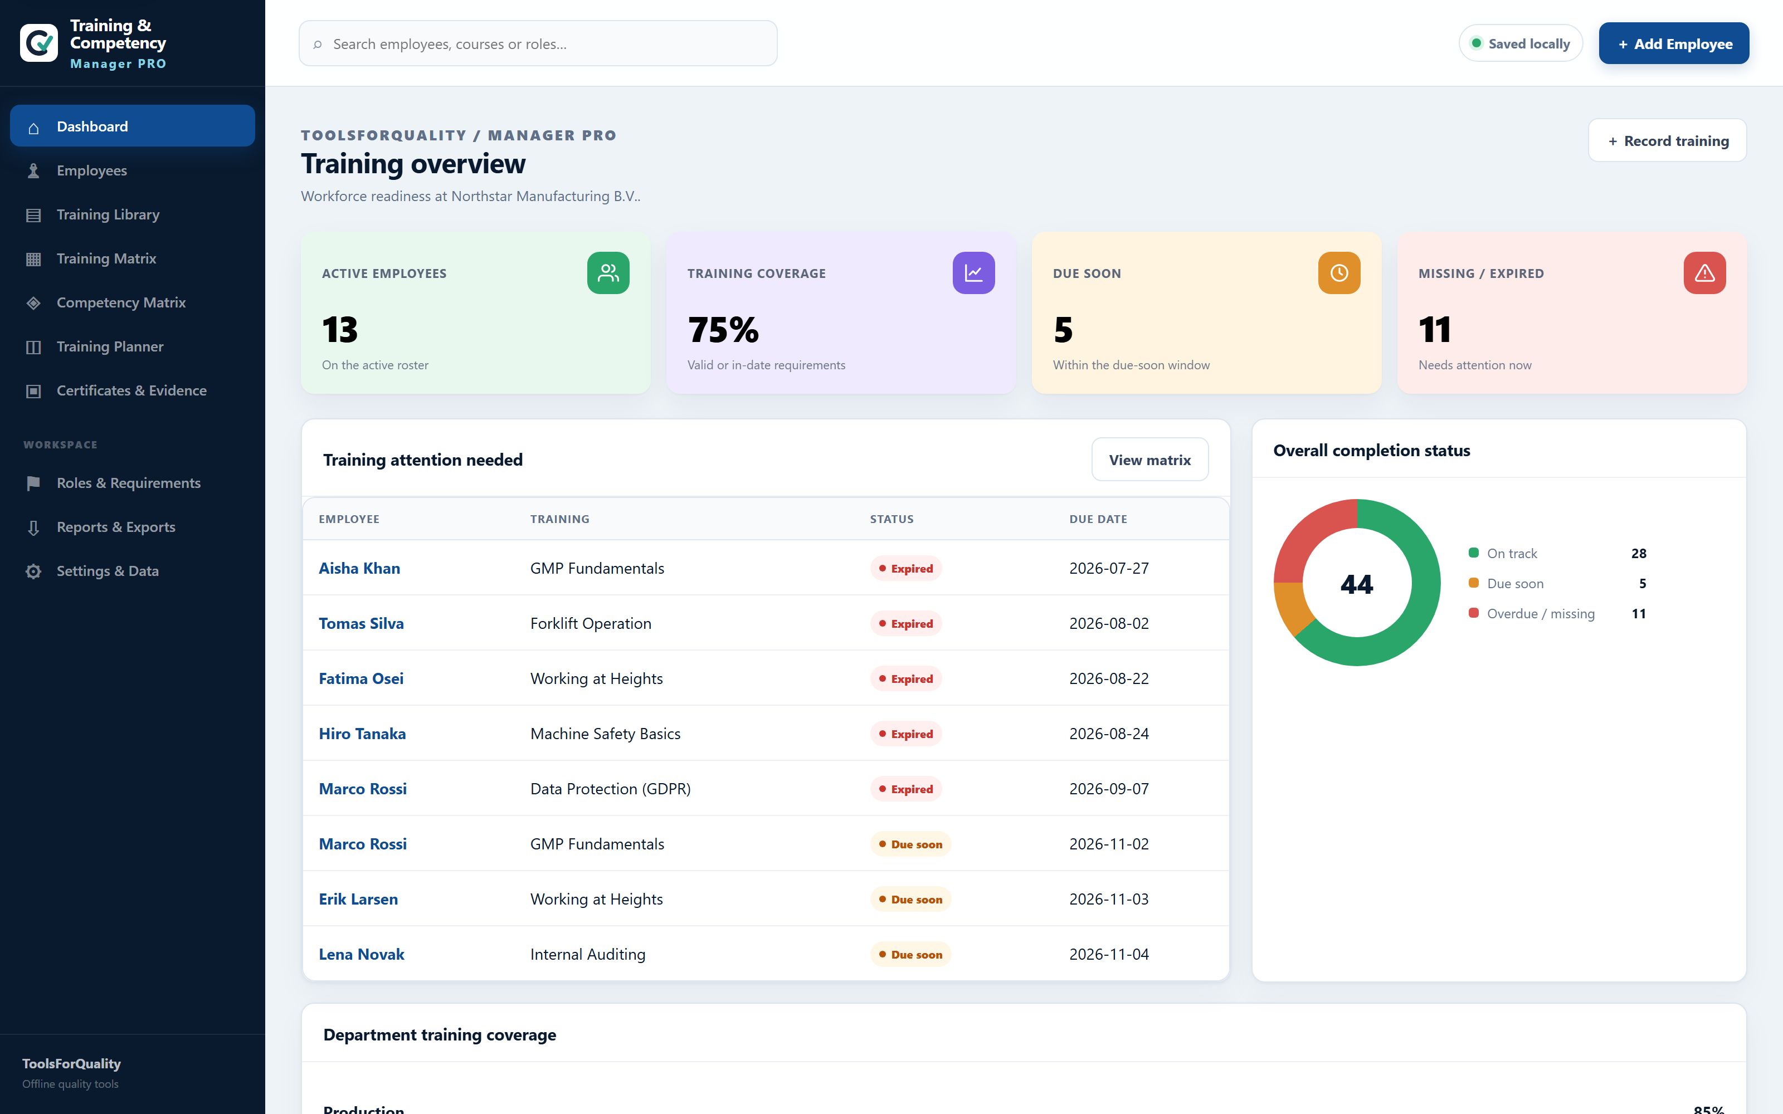The width and height of the screenshot is (1783, 1114).
Task: Click due date 2026-08-24
Action: click(1109, 734)
